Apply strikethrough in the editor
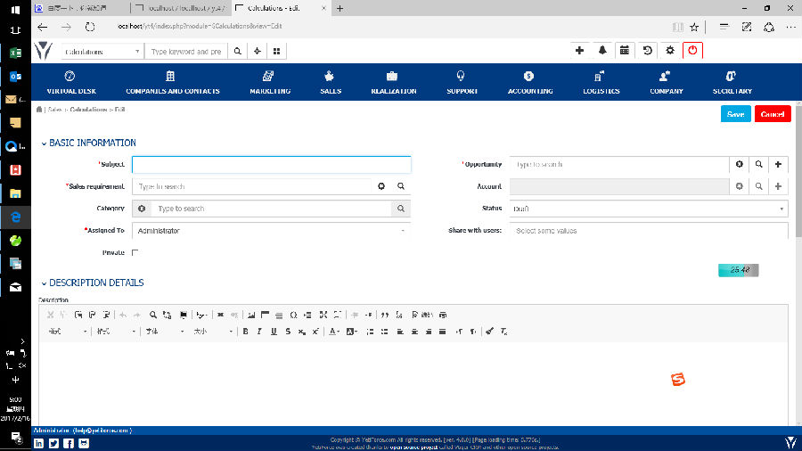Screen dimensions: 802x451 click(288, 332)
